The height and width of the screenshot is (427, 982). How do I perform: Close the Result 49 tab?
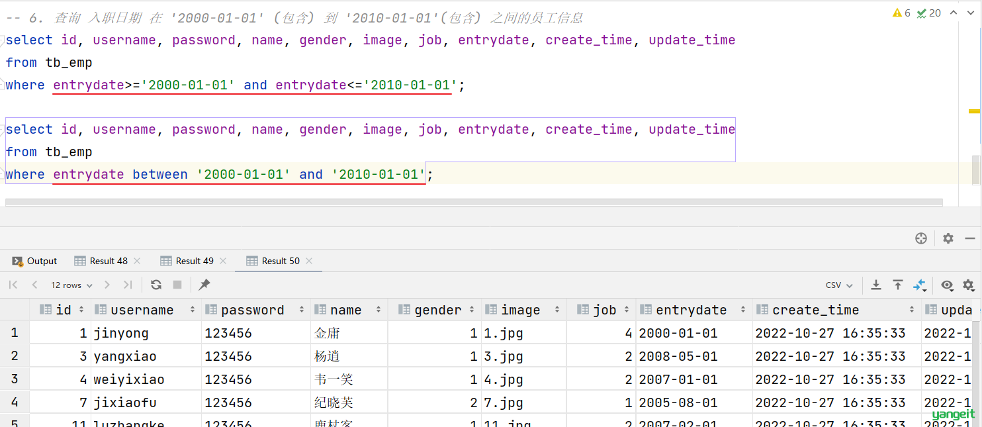pos(223,261)
